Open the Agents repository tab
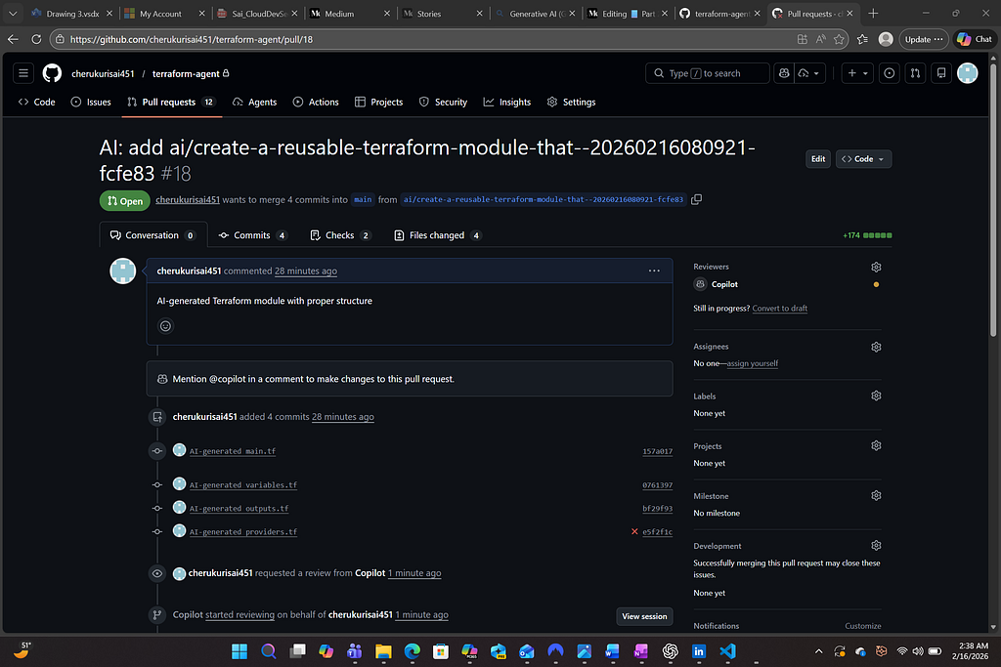Viewport: 1001px width, 667px height. click(x=255, y=102)
